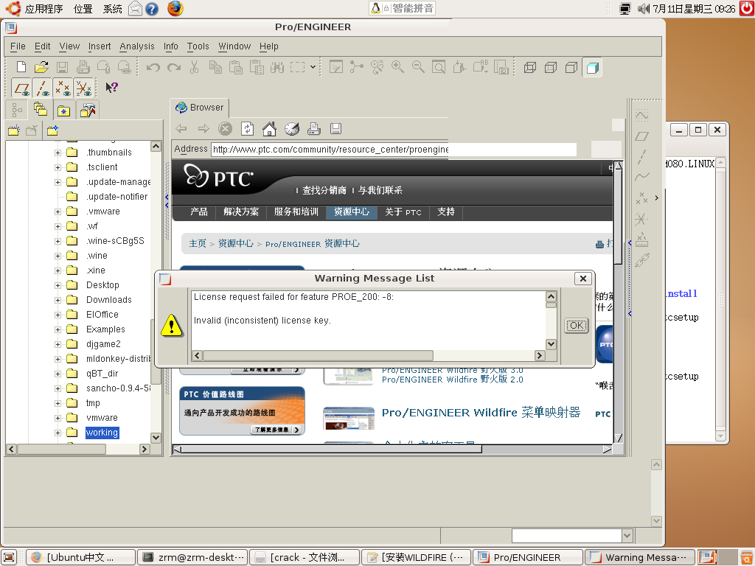Screen dimensions: 755x566
Task: Zoom out using the magnifier minus icon
Action: coord(419,67)
